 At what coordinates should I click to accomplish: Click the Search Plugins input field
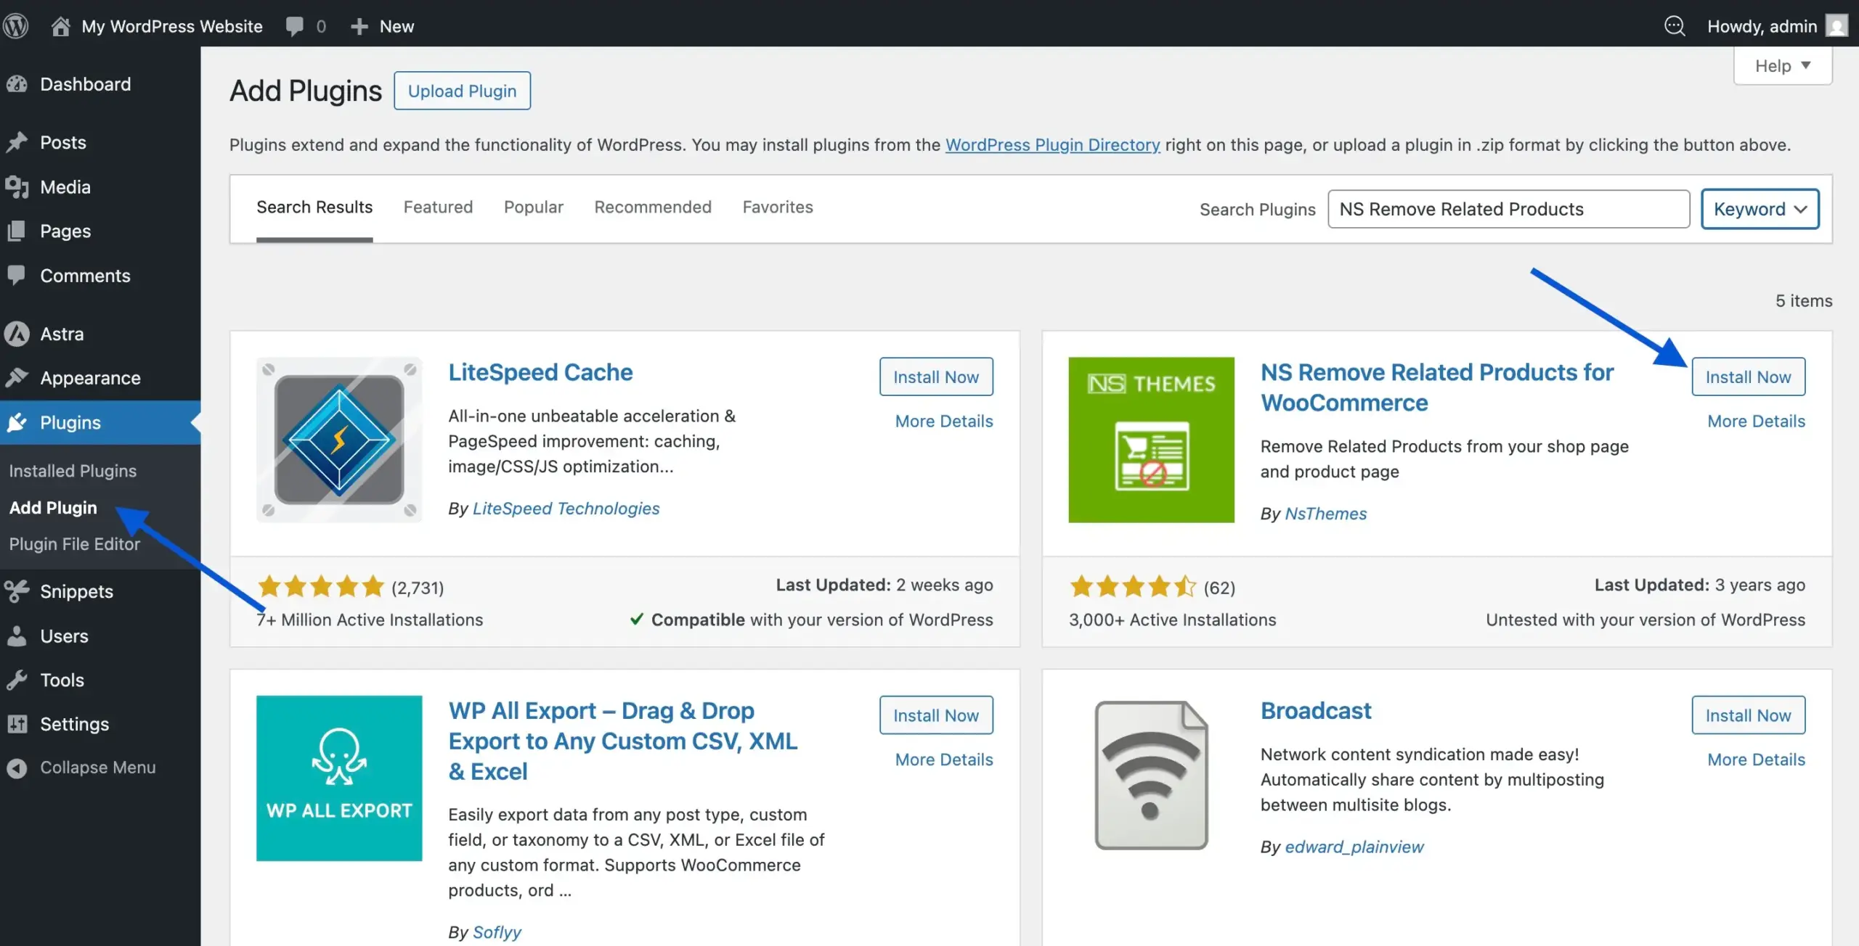(x=1509, y=209)
